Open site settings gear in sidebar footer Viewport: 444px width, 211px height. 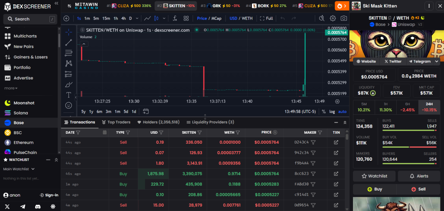click(52, 207)
